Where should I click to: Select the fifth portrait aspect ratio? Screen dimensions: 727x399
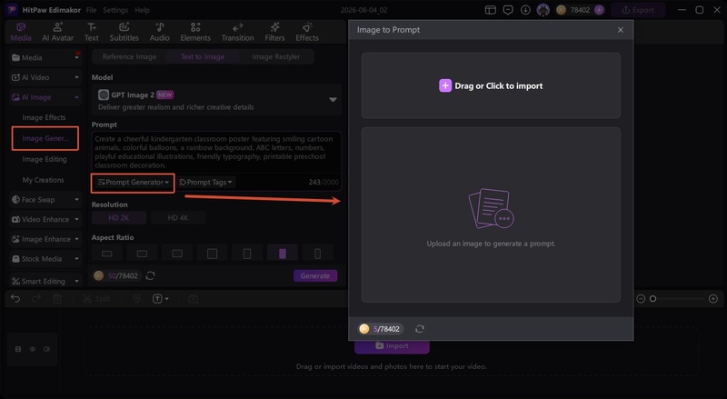click(x=247, y=254)
